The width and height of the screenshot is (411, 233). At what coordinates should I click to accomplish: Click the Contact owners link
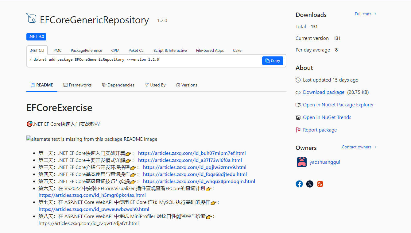click(x=359, y=147)
